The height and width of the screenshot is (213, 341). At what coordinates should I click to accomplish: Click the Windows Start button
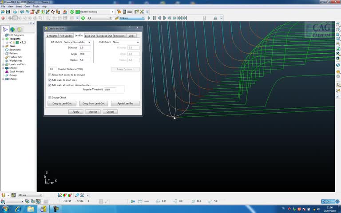pyautogui.click(x=5, y=209)
